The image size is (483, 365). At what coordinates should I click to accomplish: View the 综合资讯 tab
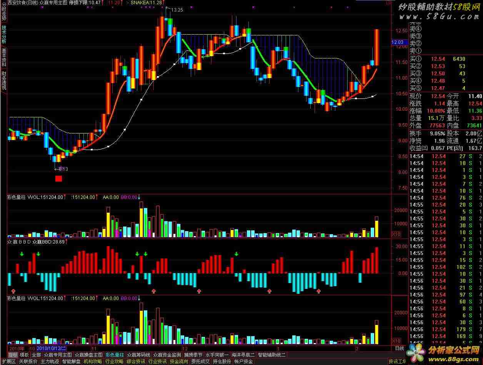coord(136,362)
